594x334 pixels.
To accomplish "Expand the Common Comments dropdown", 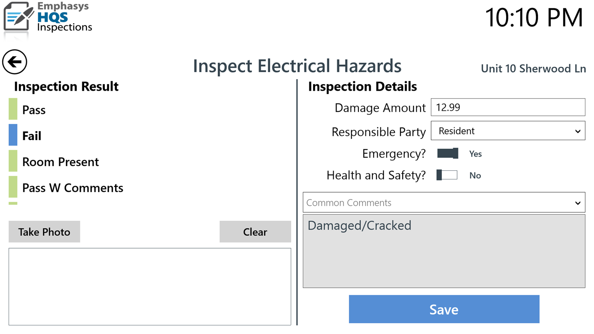I will click(x=444, y=202).
